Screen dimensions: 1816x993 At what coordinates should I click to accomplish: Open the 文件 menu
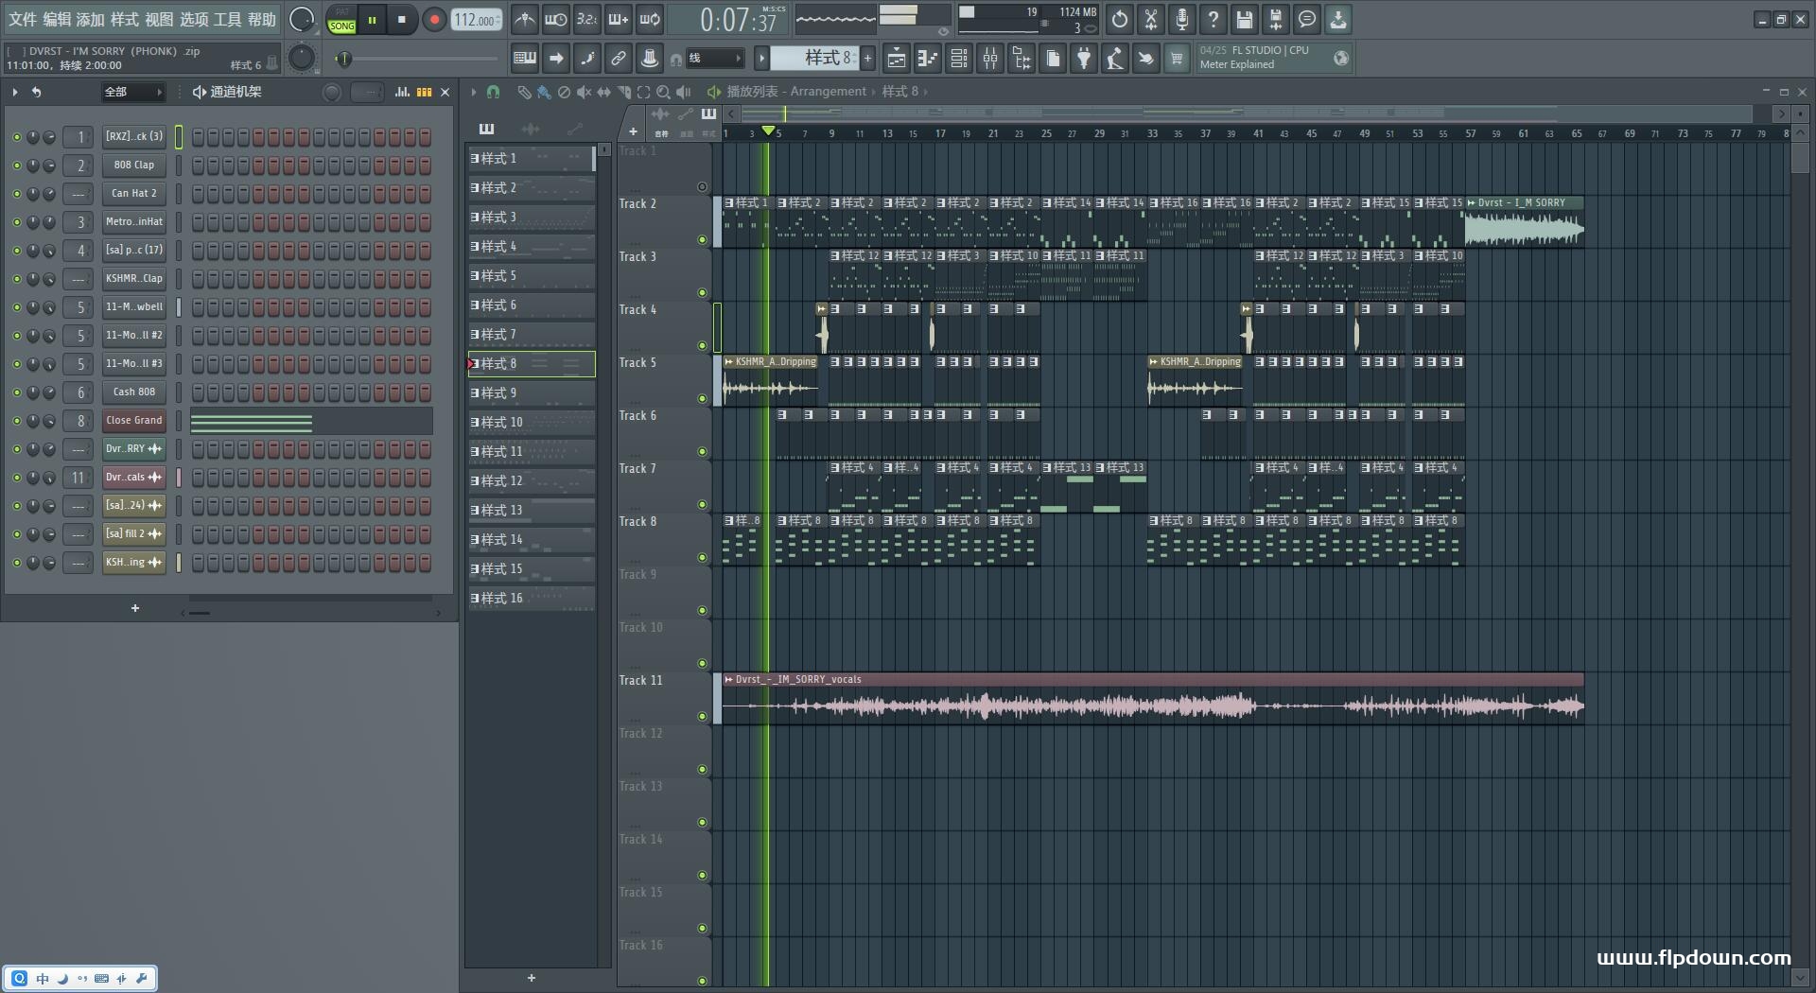23,19
